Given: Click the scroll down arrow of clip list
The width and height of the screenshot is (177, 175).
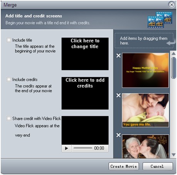Looking at the screenshot, I should coord(174,155).
